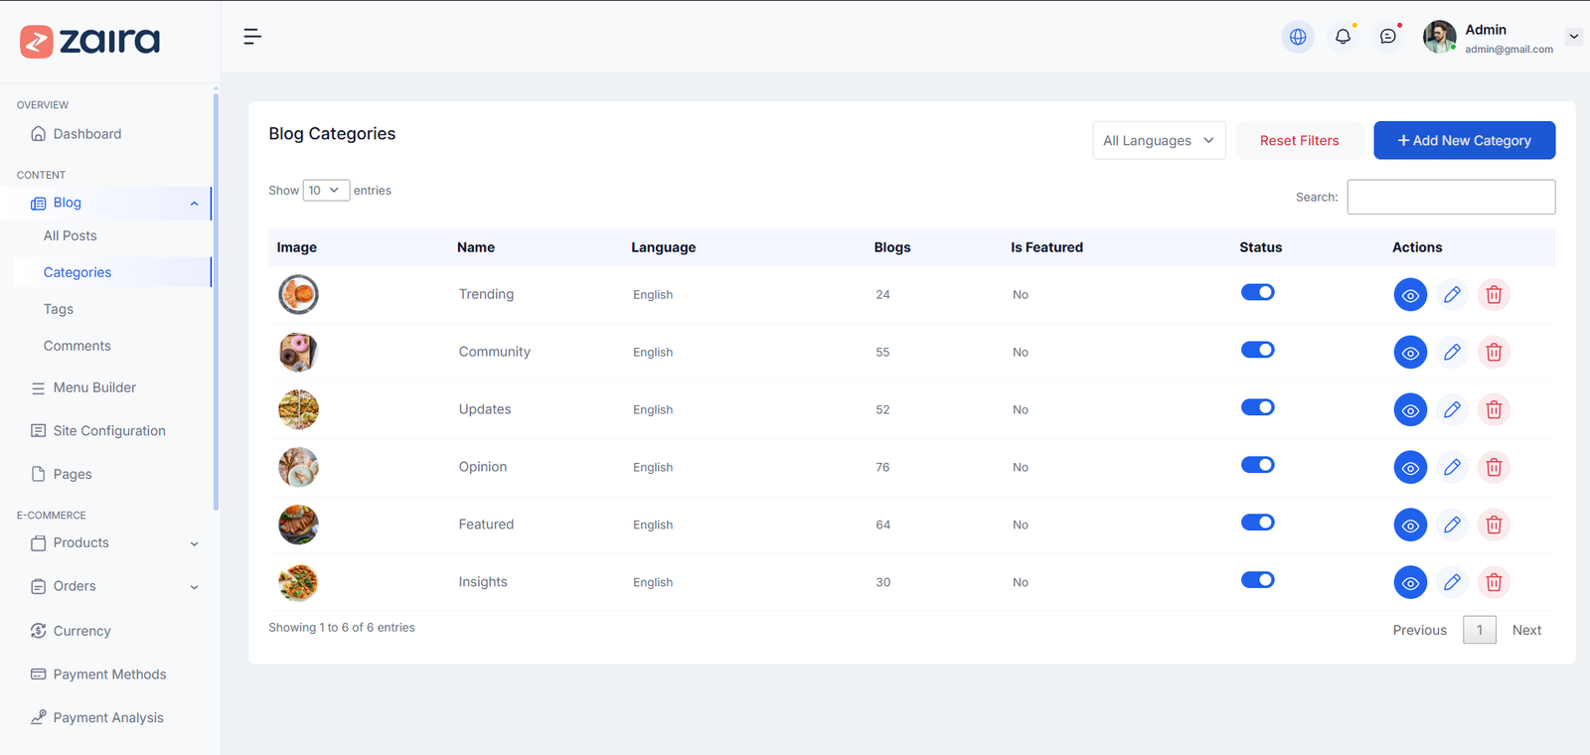Go to All Posts in sidebar
The width and height of the screenshot is (1590, 755).
71,236
